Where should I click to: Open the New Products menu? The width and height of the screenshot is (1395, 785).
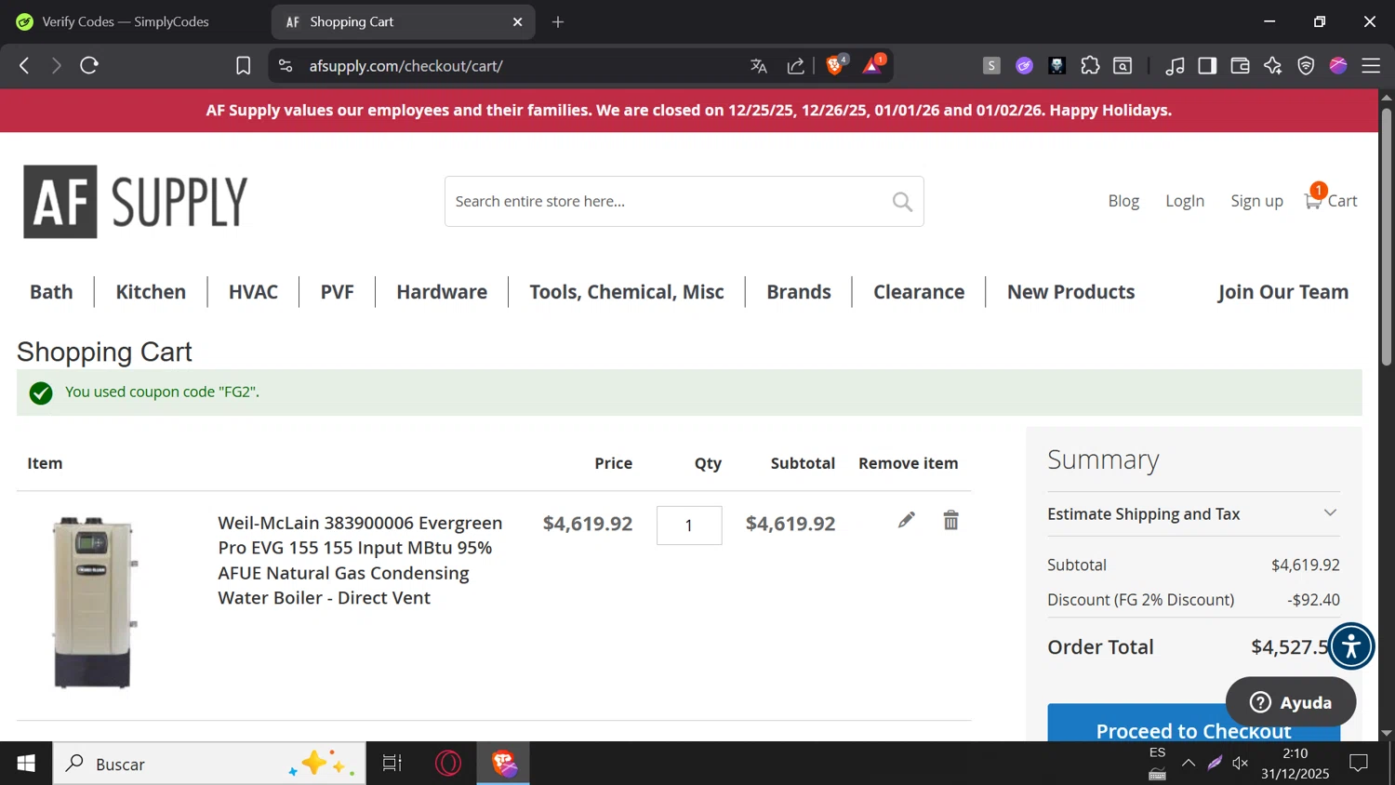(x=1071, y=292)
